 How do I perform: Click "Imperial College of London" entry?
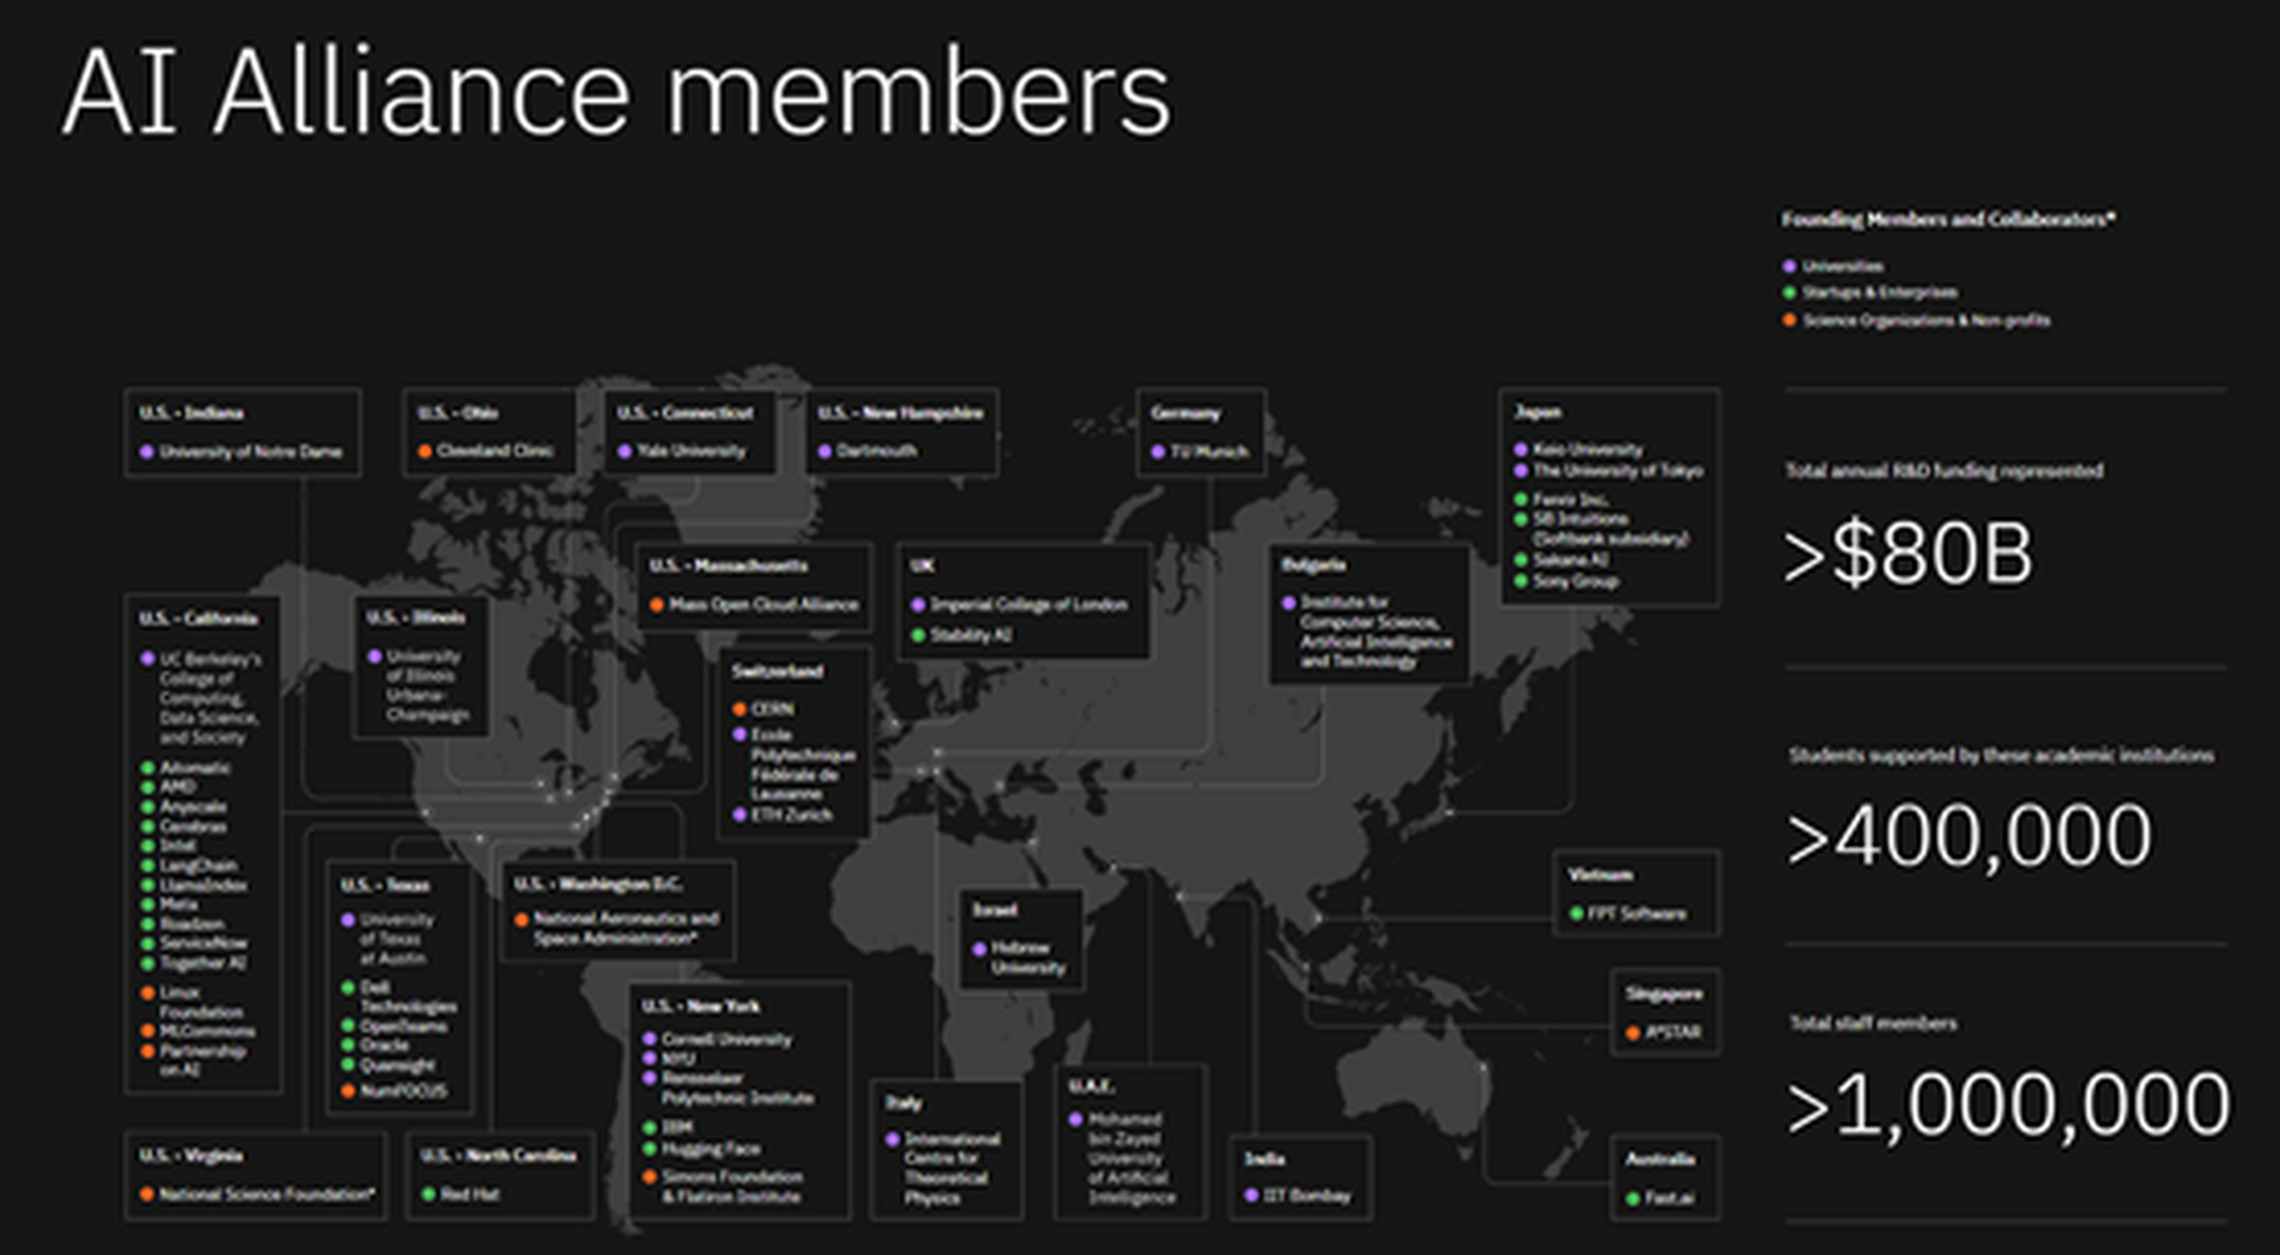(1029, 605)
